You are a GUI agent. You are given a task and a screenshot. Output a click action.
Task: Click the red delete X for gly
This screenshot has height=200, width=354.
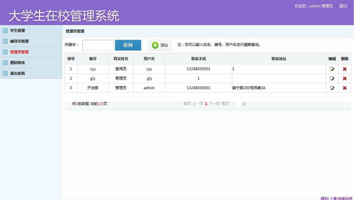coord(344,78)
